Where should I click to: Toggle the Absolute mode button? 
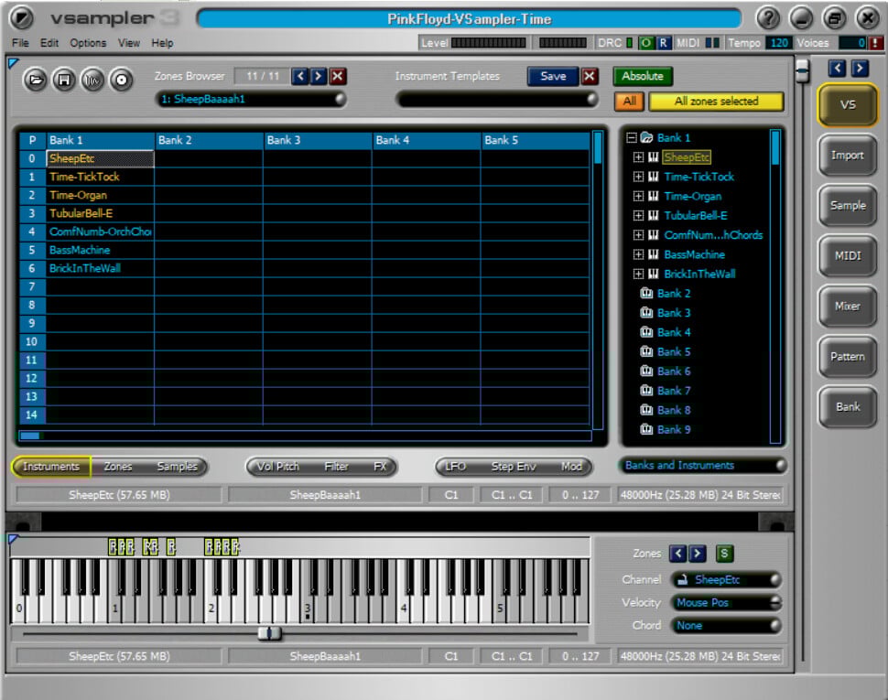tap(643, 76)
